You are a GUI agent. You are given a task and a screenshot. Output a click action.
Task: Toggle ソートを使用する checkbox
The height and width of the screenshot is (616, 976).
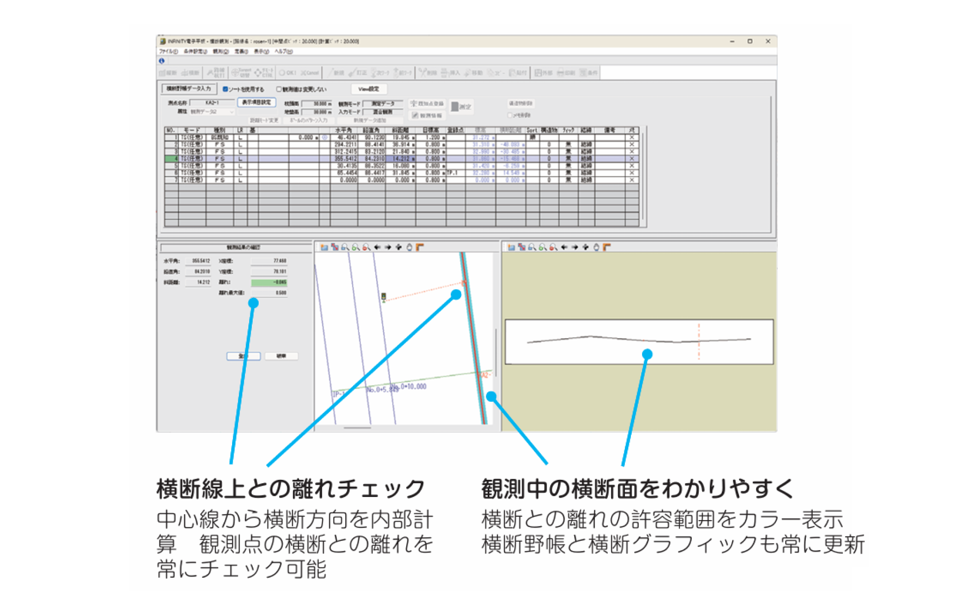coord(225,89)
